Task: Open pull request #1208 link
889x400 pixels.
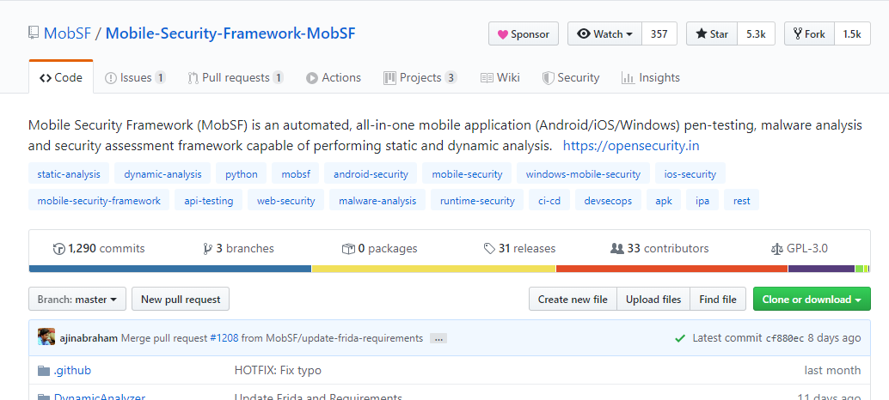Action: coord(224,338)
